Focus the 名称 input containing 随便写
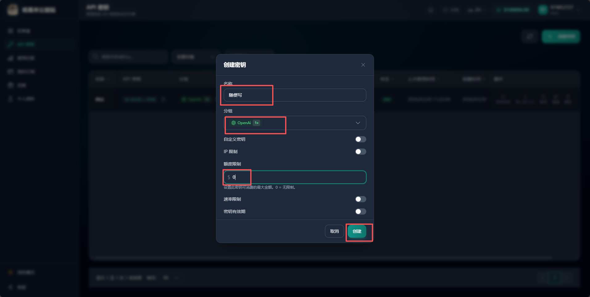This screenshot has width=590, height=297. (295, 95)
